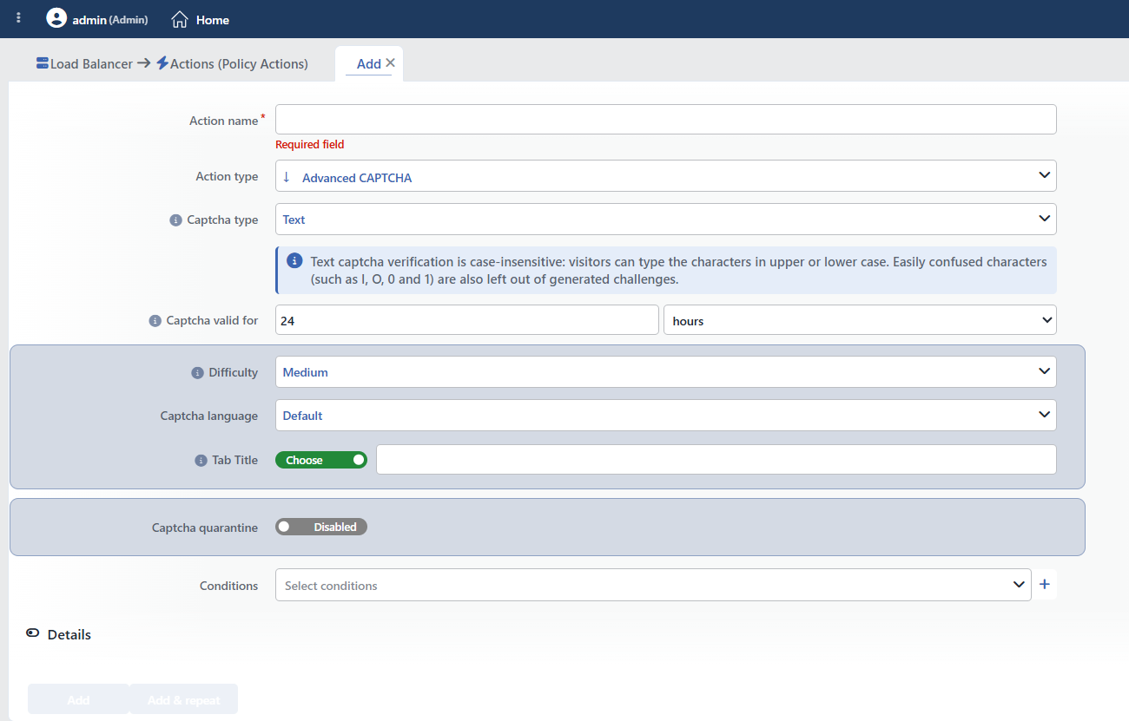The height and width of the screenshot is (721, 1129).
Task: Open the Select conditions dropdown
Action: [x=653, y=585]
